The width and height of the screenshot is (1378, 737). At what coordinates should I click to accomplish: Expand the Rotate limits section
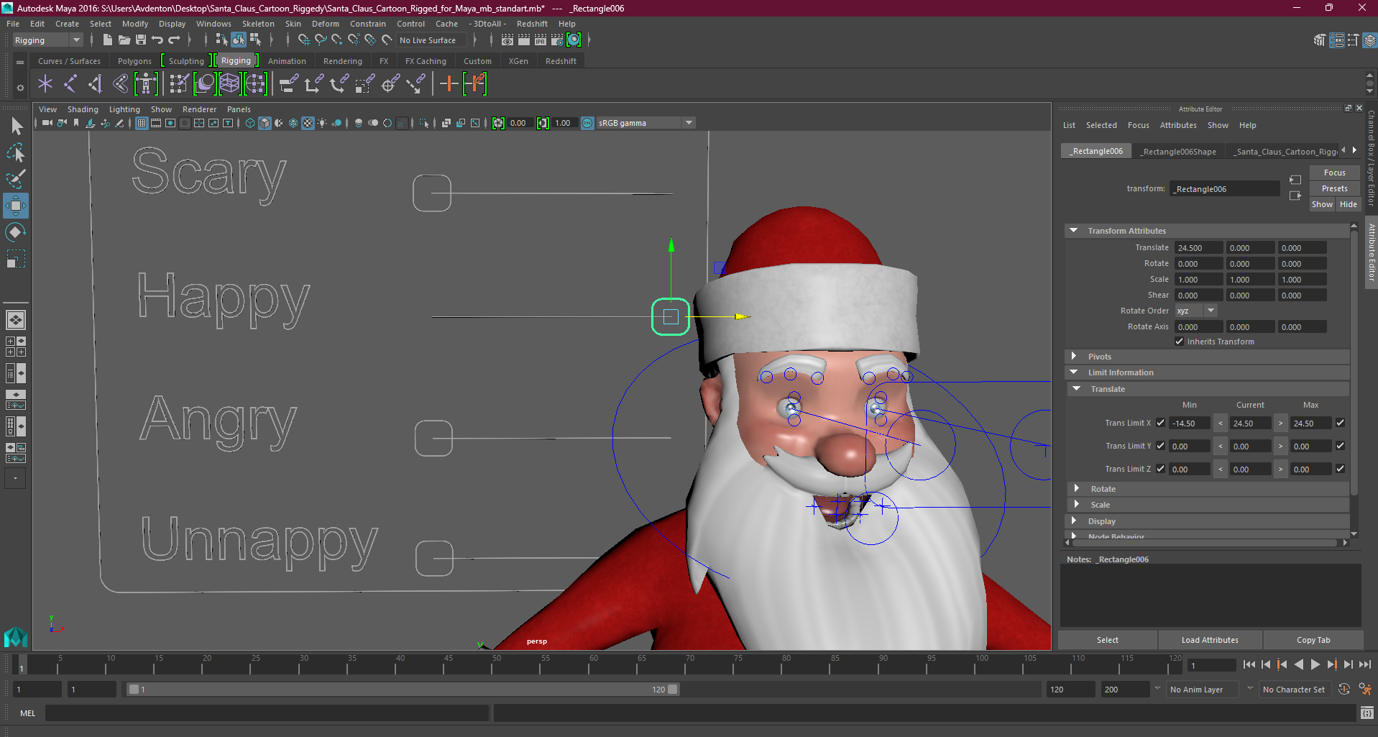coord(1077,489)
